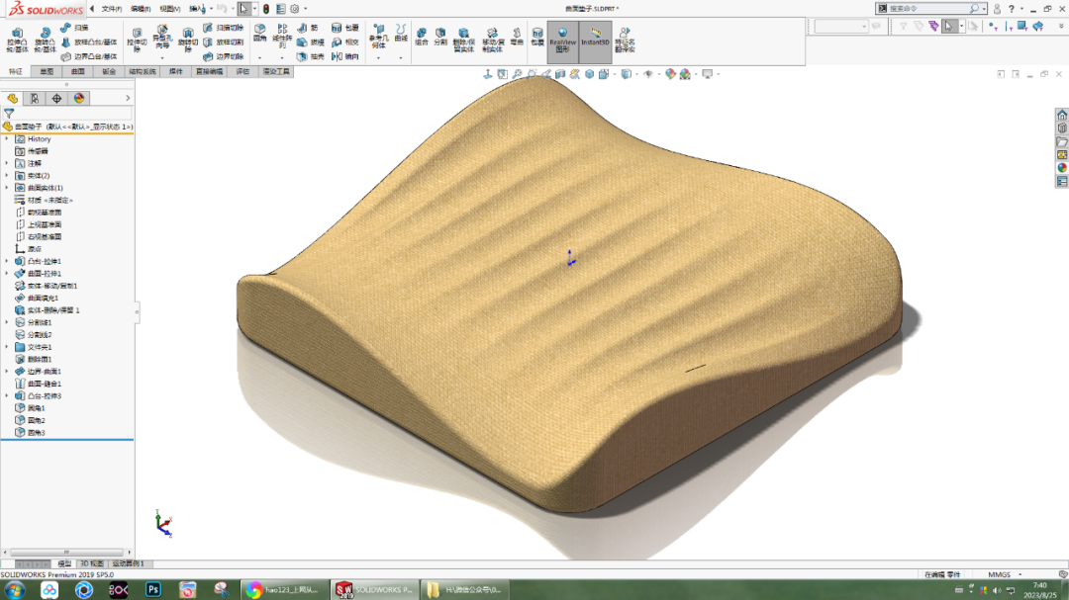This screenshot has height=600, width=1069.
Task: Open the display style dropdown in heads-up toolbar
Action: click(x=638, y=72)
